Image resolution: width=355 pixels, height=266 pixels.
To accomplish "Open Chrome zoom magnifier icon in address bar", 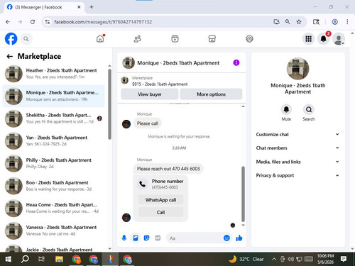I will 288,22.
